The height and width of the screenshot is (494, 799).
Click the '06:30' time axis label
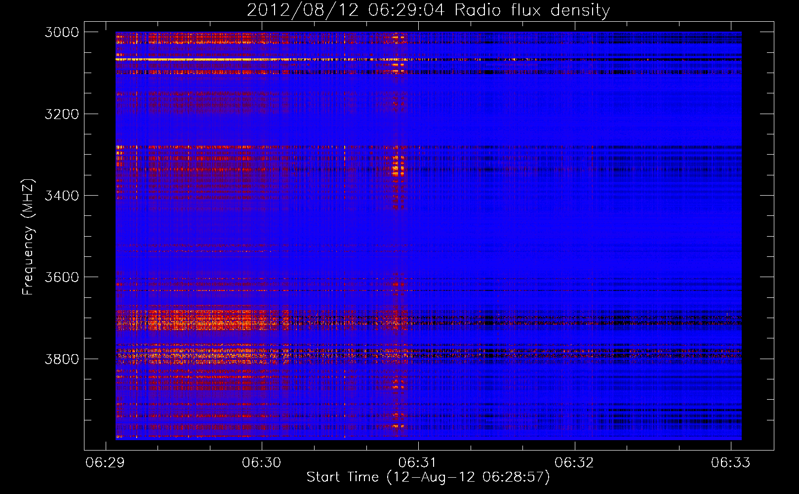tap(261, 462)
